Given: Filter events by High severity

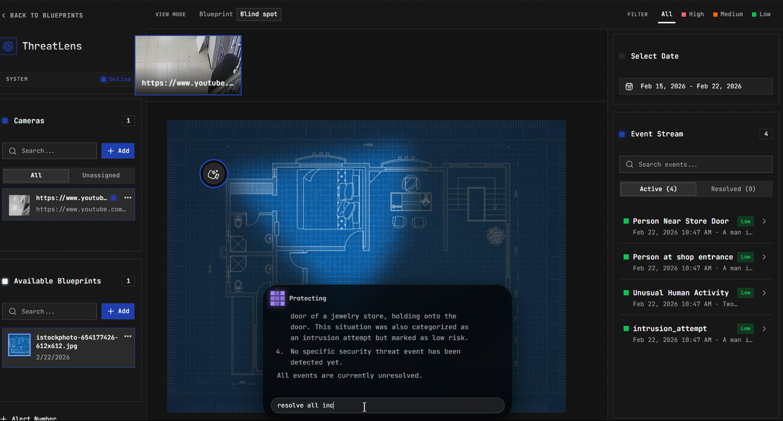Looking at the screenshot, I should click(693, 14).
